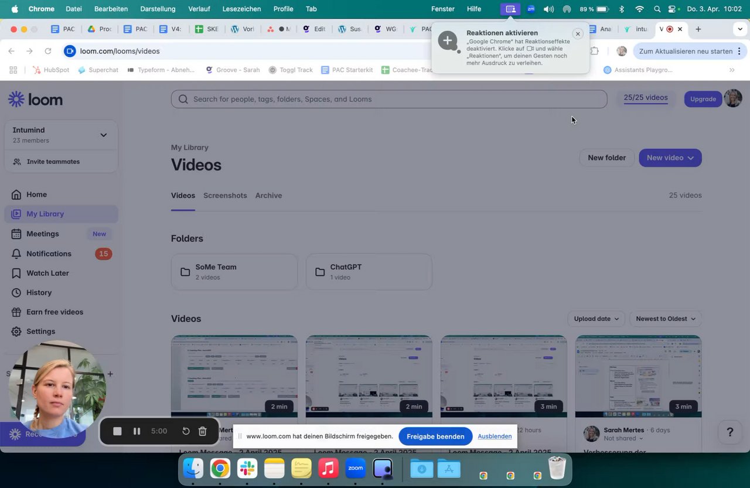
Task: Click the Loom logo in the sidebar
Action: click(x=35, y=100)
